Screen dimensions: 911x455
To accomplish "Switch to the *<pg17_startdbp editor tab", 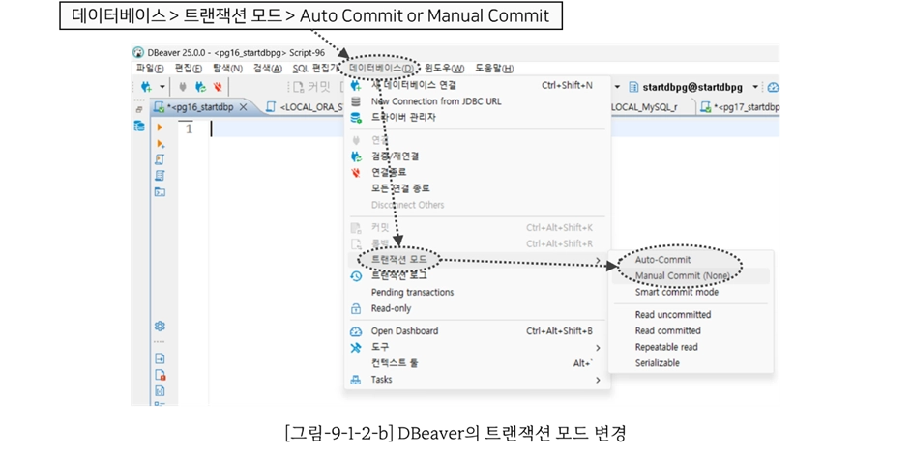I will [739, 107].
